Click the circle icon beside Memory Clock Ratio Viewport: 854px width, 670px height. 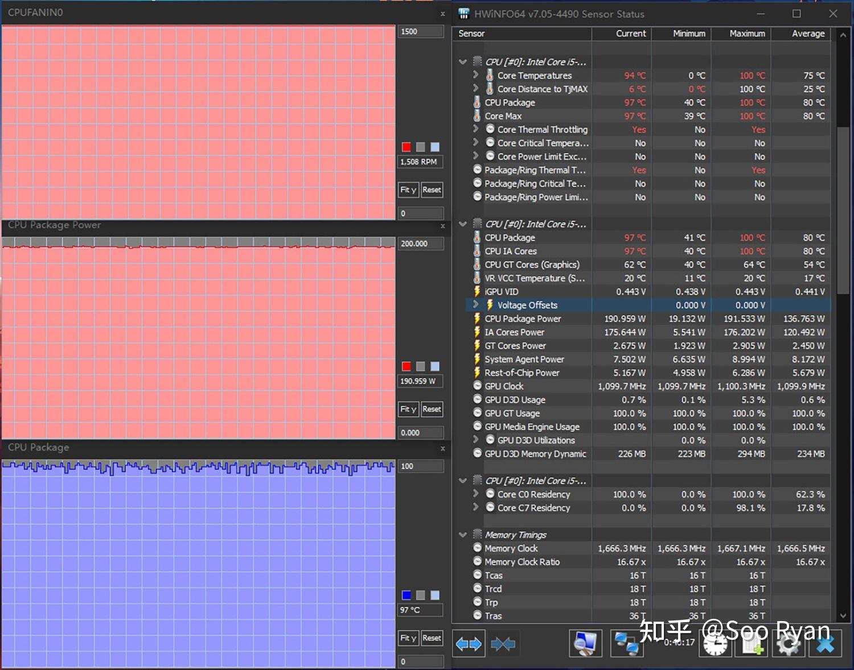[478, 561]
